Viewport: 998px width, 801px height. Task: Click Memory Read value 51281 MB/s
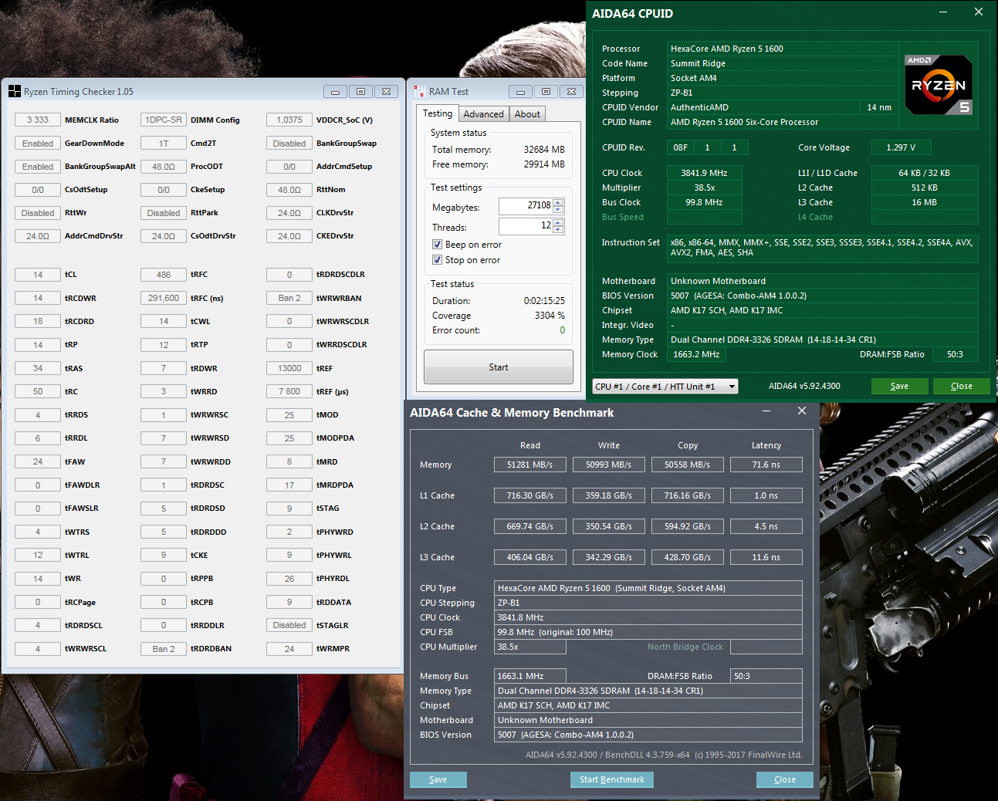[x=529, y=465]
